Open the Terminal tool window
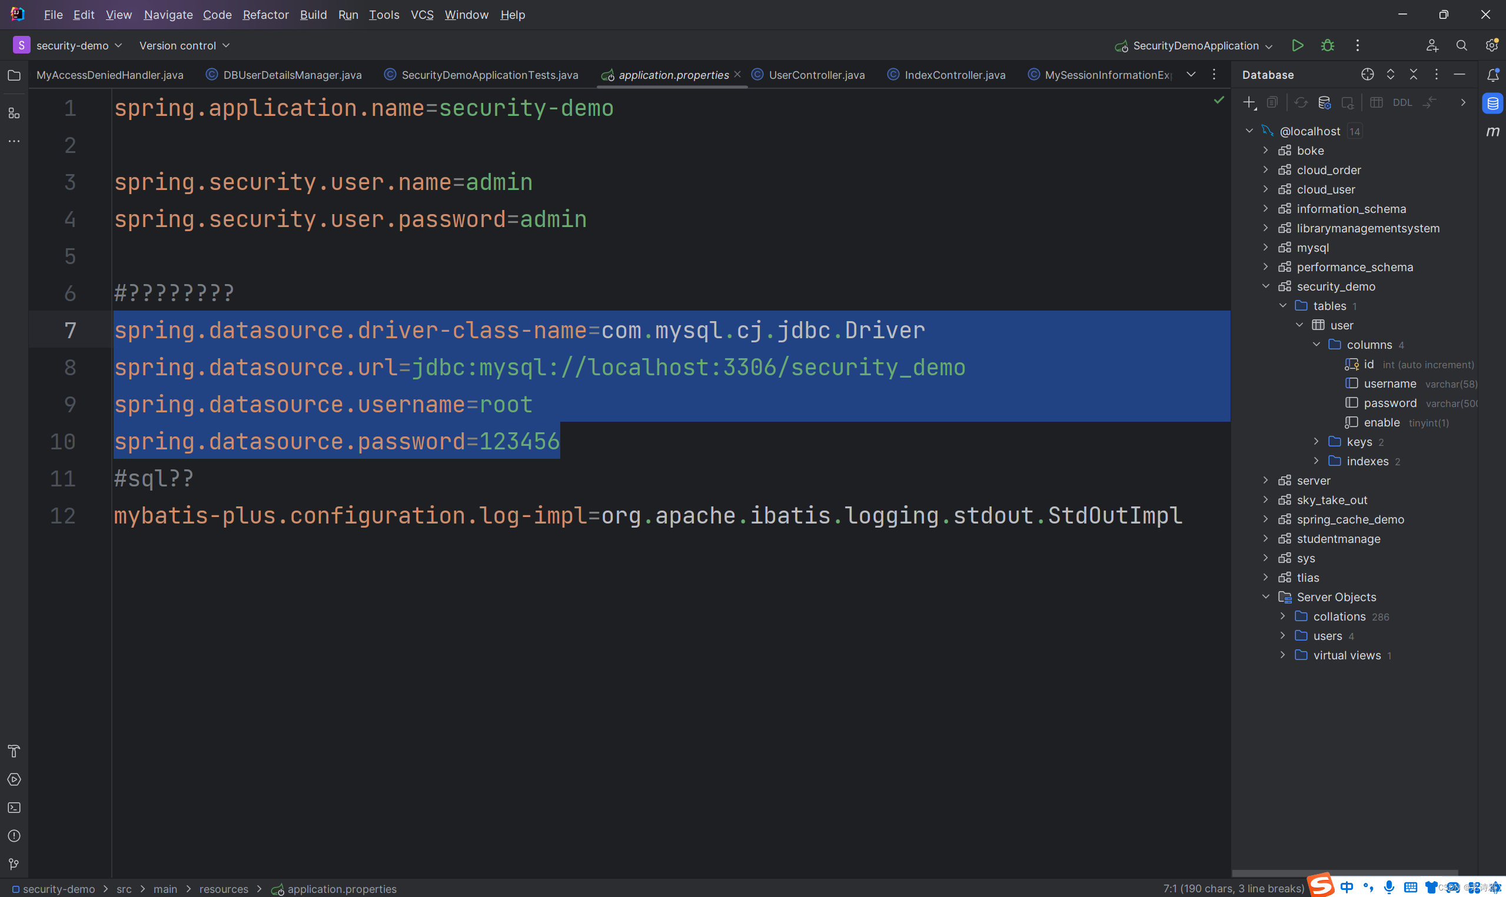1506x897 pixels. tap(14, 808)
